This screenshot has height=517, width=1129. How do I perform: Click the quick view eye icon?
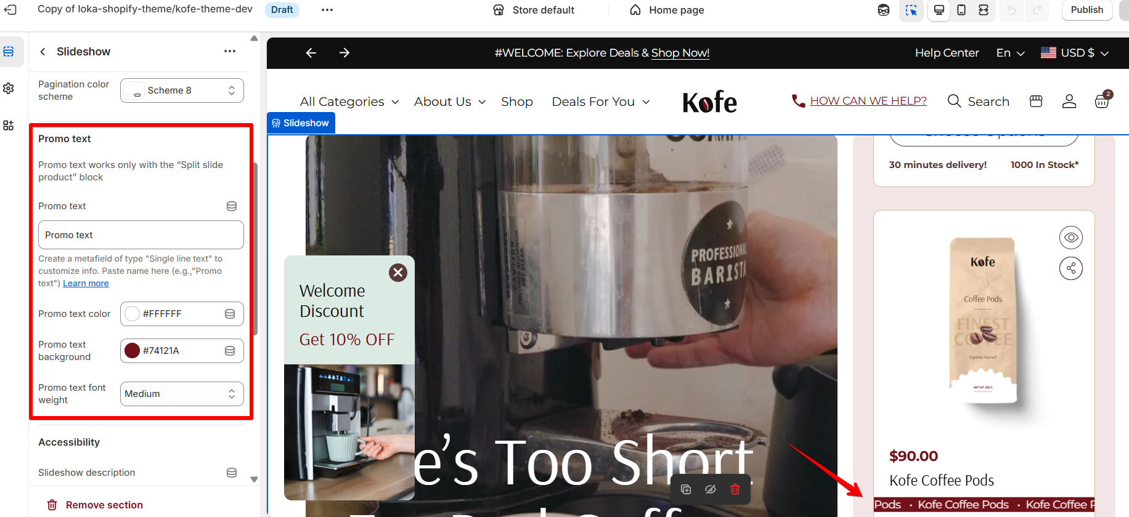(x=1071, y=238)
